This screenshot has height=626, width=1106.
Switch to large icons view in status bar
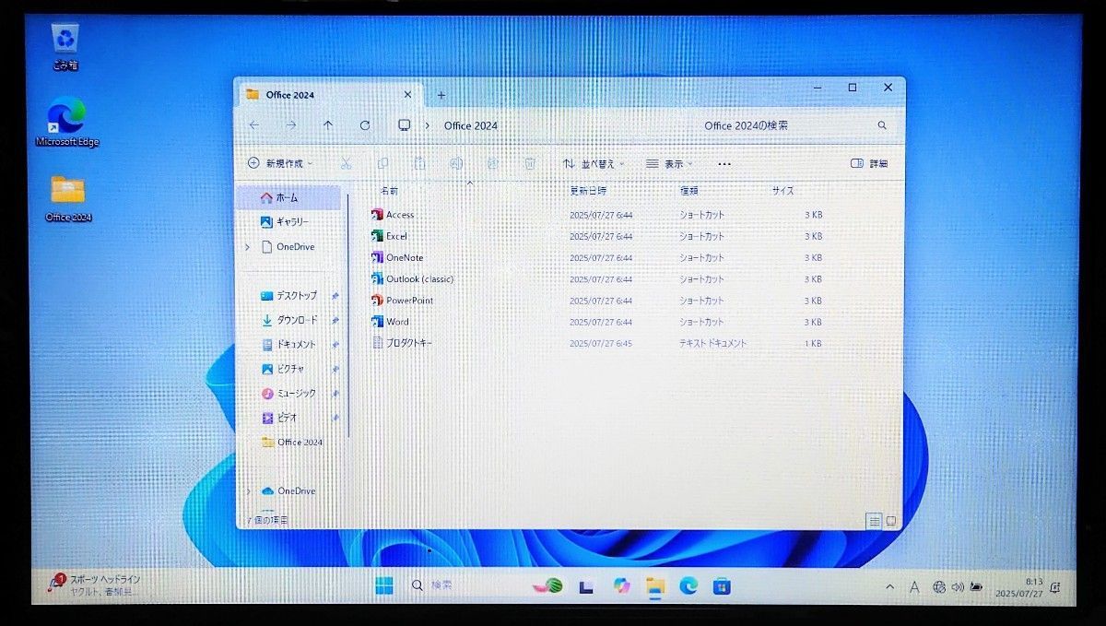pyautogui.click(x=891, y=521)
